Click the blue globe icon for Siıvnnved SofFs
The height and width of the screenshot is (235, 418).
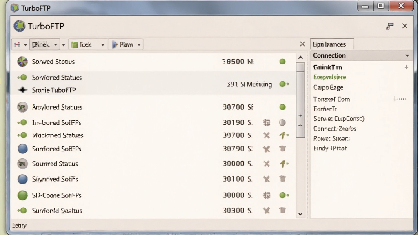click(23, 179)
